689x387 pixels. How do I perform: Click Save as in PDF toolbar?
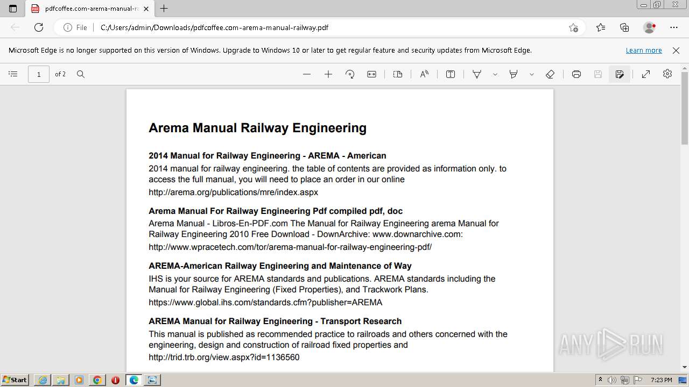[x=620, y=74]
